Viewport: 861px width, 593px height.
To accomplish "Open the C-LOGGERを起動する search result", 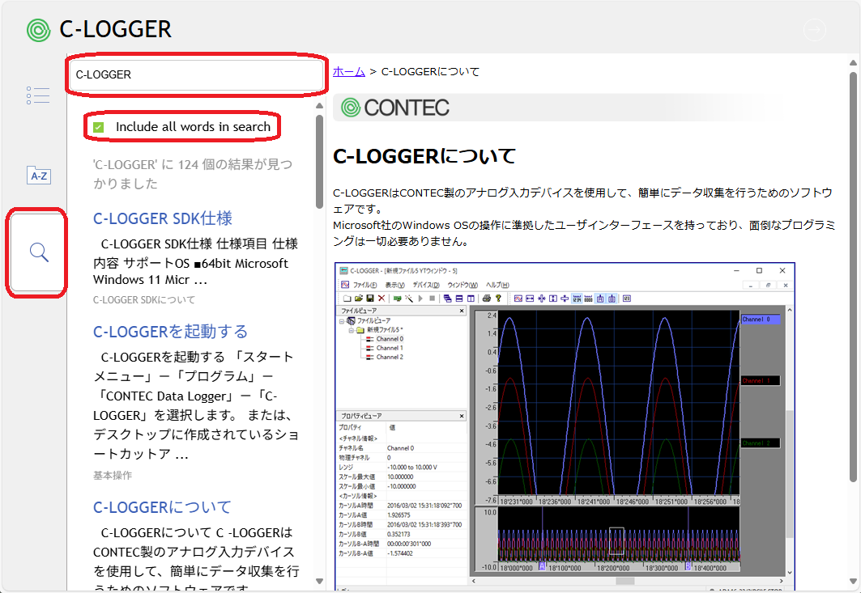I will [x=170, y=332].
